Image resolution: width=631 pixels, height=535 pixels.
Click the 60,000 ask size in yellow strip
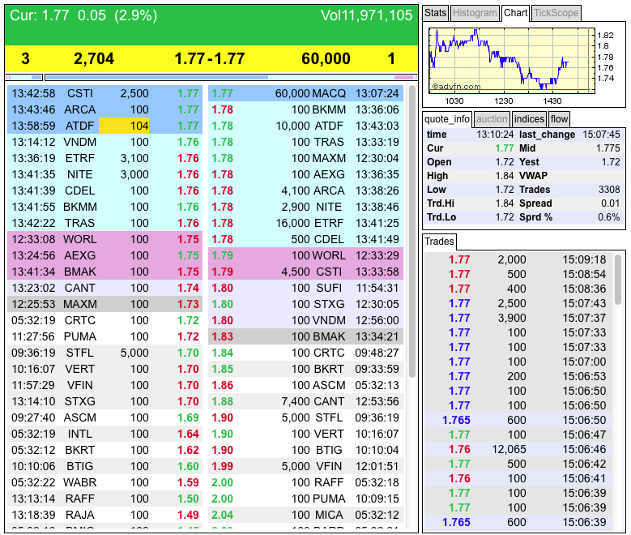click(326, 59)
